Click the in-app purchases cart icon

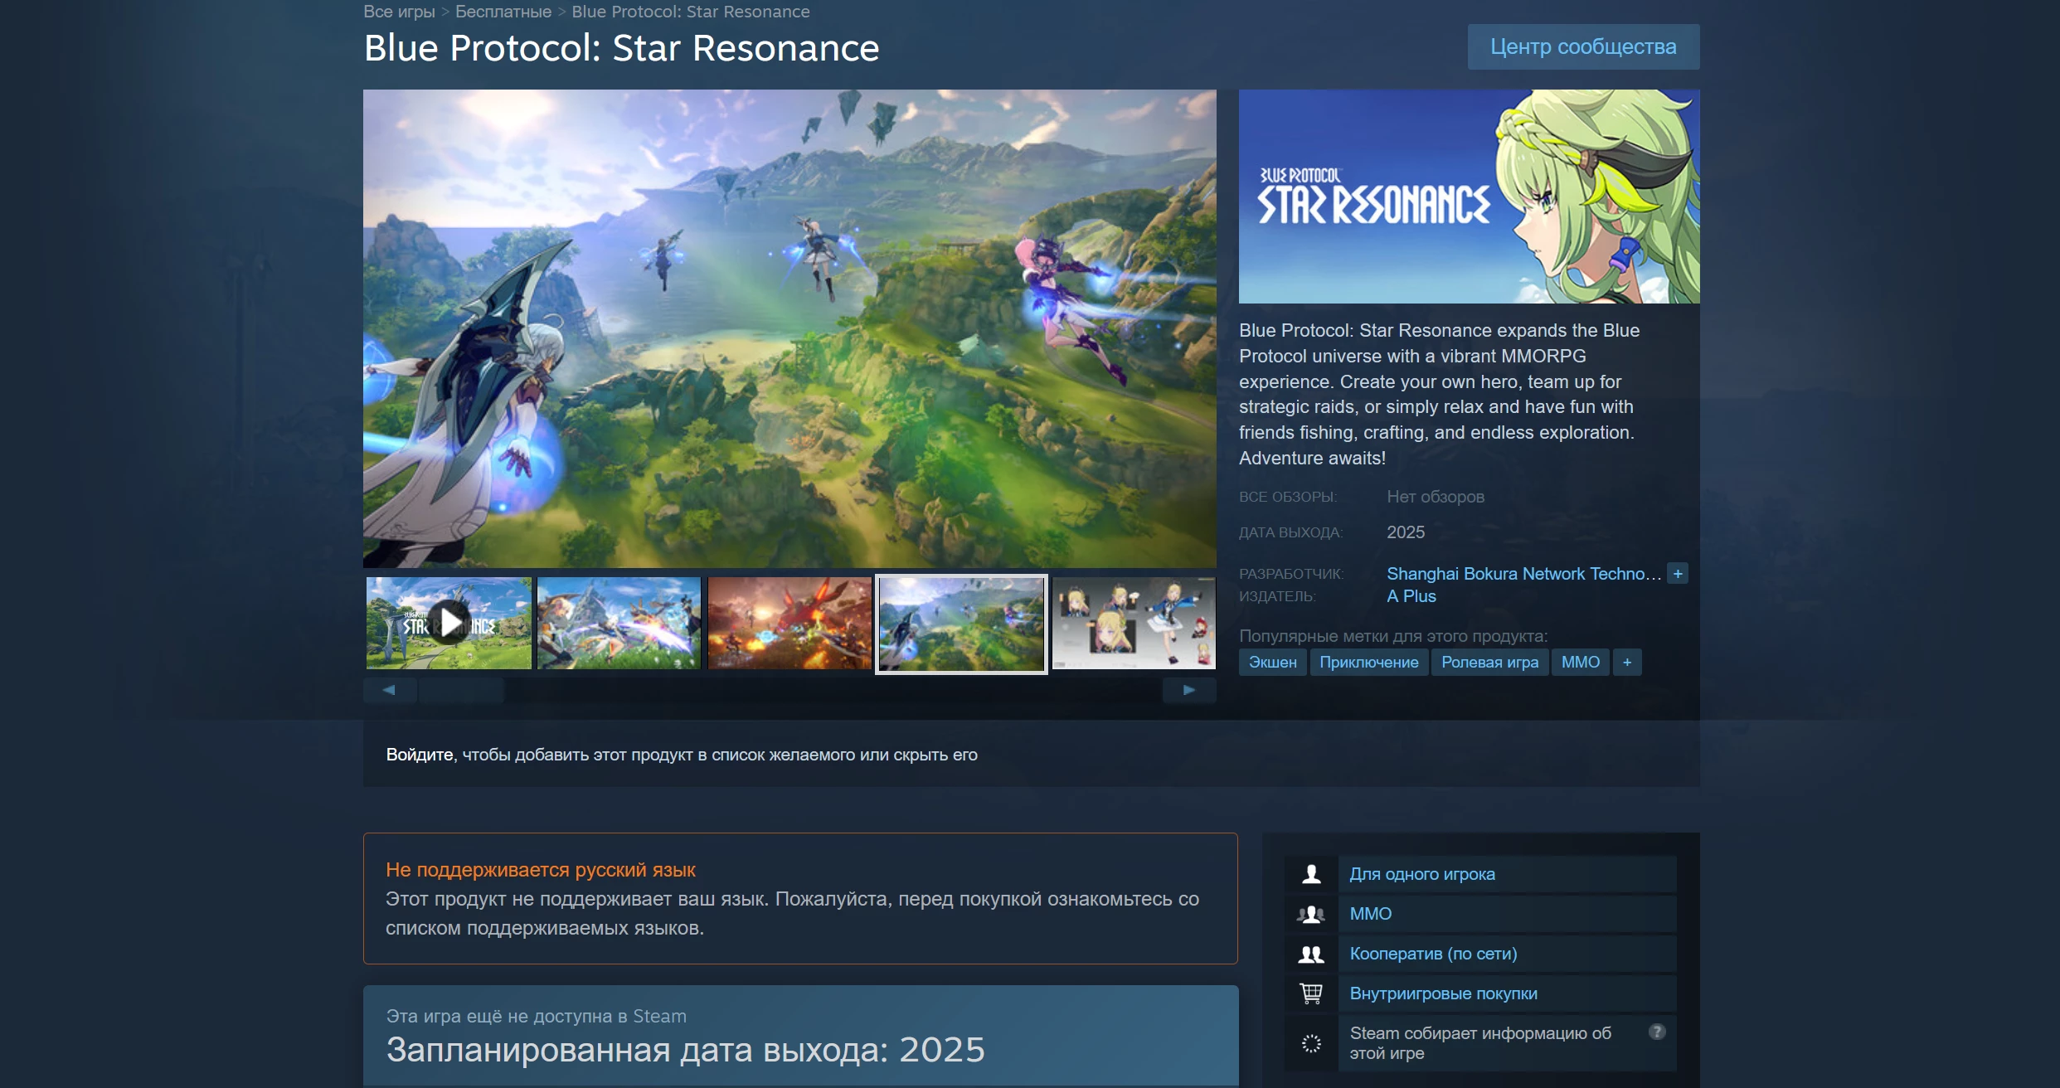coord(1311,993)
